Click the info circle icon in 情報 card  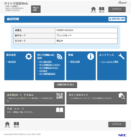pyautogui.click(x=91, y=56)
